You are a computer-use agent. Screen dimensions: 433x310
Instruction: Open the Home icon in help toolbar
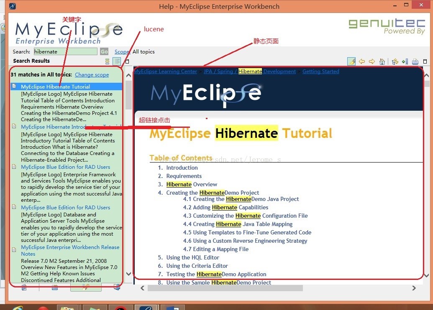click(x=382, y=61)
